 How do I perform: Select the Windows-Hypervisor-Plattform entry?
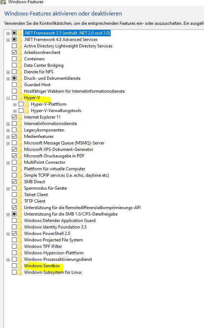(54, 253)
